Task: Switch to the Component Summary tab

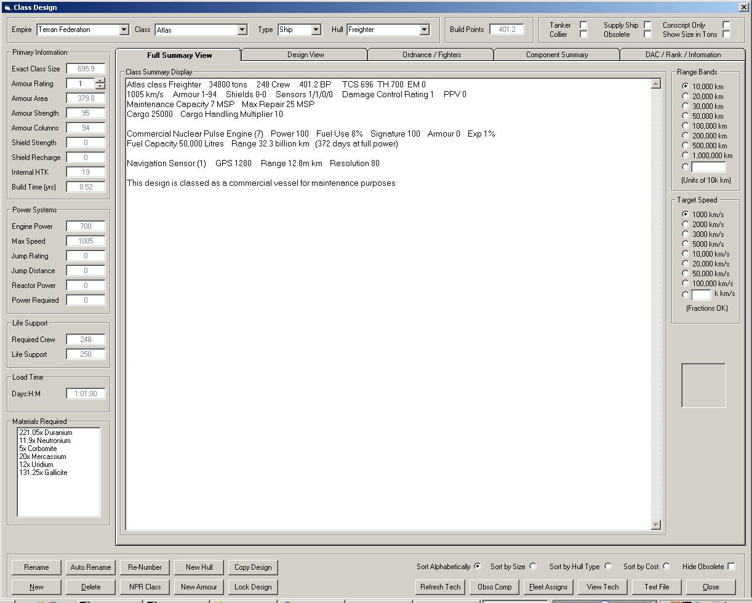Action: [556, 55]
